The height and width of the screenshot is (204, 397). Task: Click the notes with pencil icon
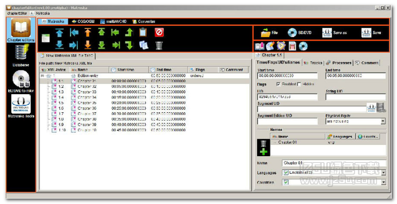pyautogui.click(x=270, y=46)
